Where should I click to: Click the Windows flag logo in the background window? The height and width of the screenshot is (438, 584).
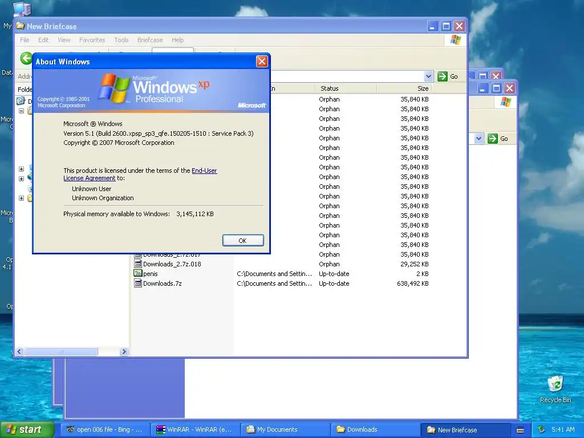pyautogui.click(x=505, y=102)
